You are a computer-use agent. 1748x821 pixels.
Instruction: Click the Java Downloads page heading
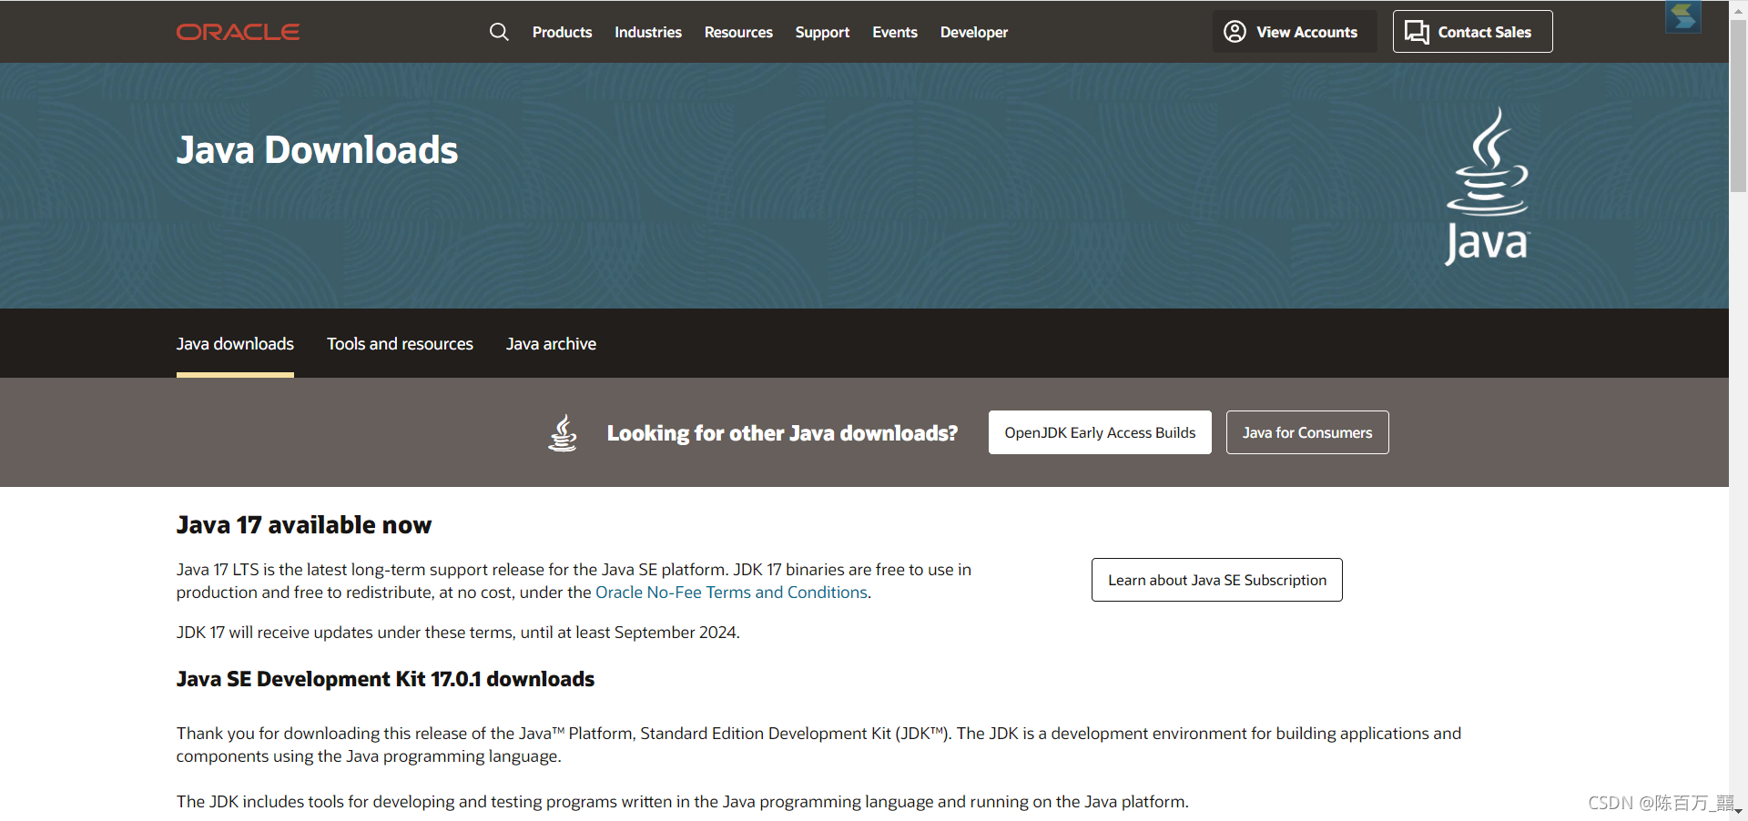pyautogui.click(x=317, y=150)
